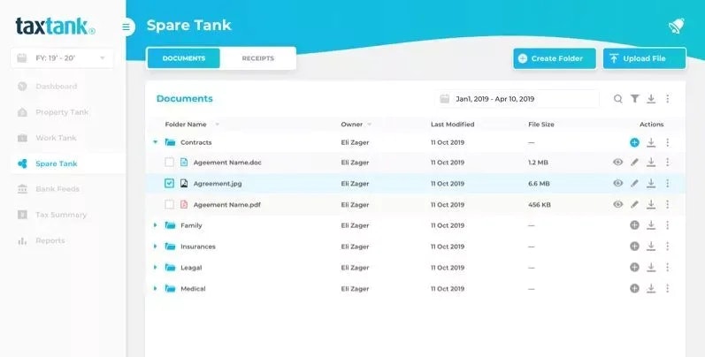Click the filter funnel icon
Image resolution: width=705 pixels, height=357 pixels.
click(634, 98)
